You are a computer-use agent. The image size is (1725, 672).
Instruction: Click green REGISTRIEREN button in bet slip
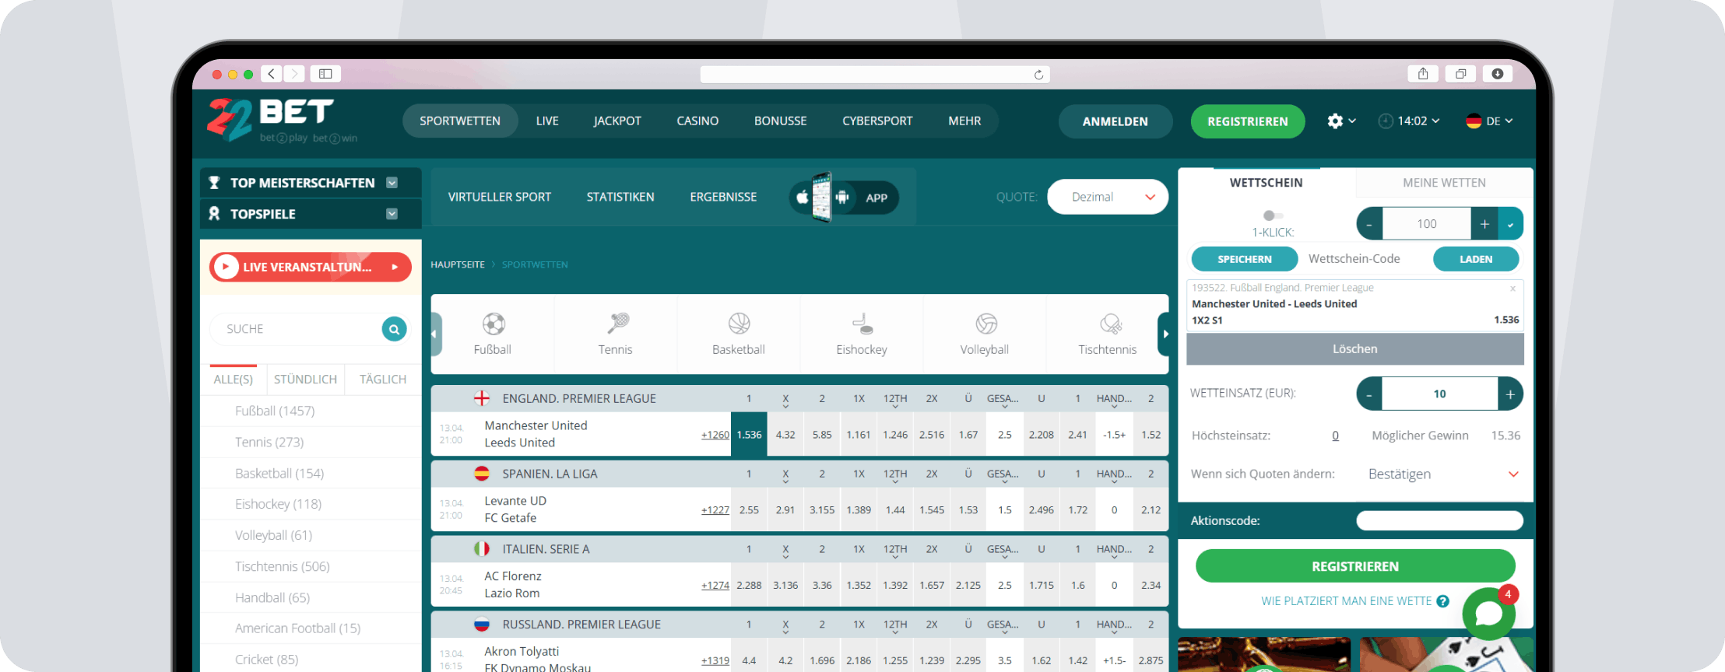coord(1355,566)
